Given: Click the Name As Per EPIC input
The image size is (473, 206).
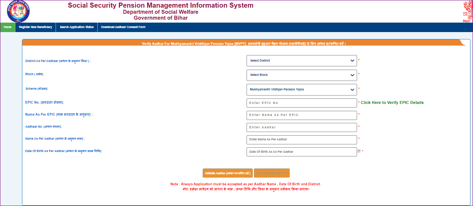Looking at the screenshot, I should coord(301,115).
